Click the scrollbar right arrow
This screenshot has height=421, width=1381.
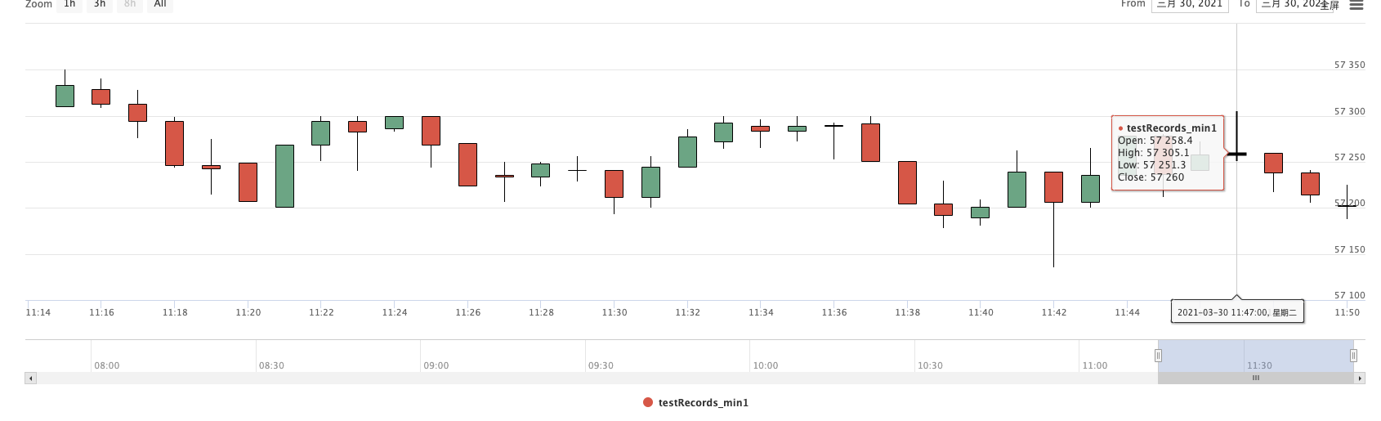[1360, 378]
